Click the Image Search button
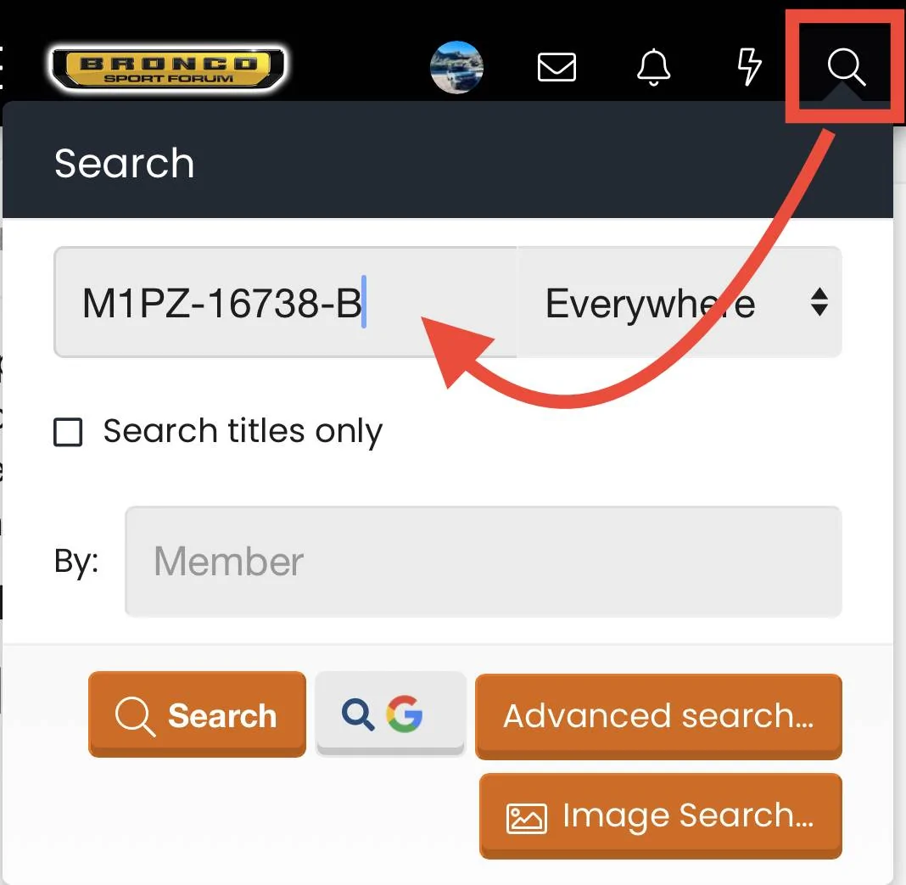The image size is (906, 885). pos(661,815)
